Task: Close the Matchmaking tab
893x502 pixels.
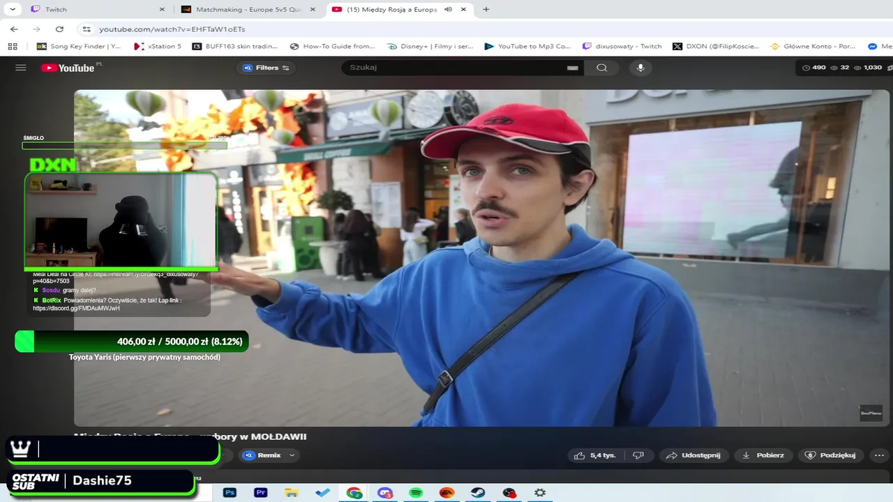Action: coord(313,10)
